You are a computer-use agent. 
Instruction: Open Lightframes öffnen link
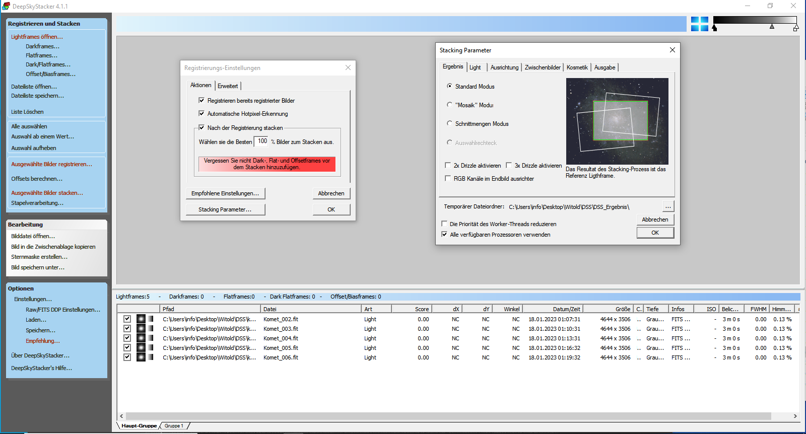(37, 37)
